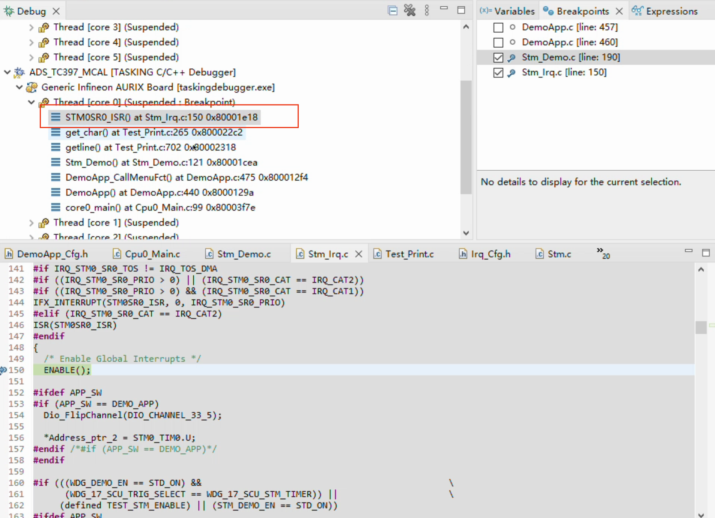Click the Debug view scrollbar thumb
Image resolution: width=715 pixels, height=518 pixels.
(x=466, y=137)
